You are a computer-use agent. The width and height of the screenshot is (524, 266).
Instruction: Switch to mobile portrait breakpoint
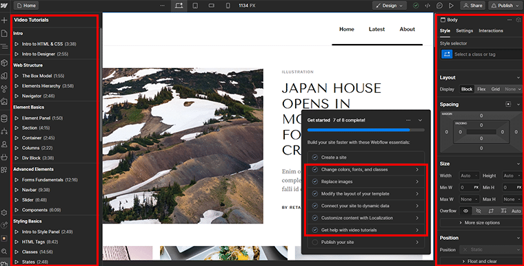point(228,5)
